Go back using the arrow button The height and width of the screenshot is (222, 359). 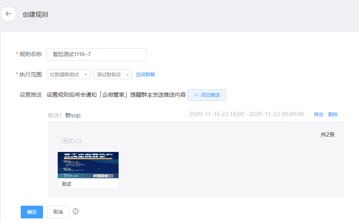pyautogui.click(x=8, y=14)
